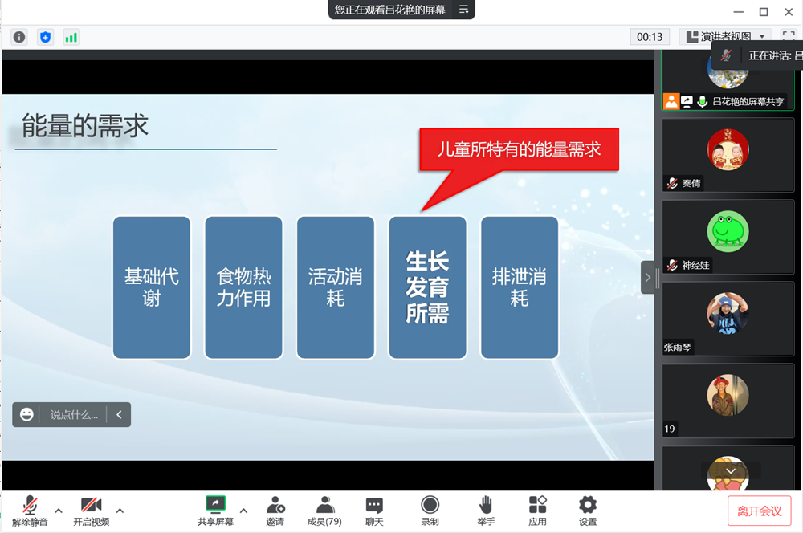The width and height of the screenshot is (803, 533).
Task: Raise hand using 举手 icon
Action: click(486, 511)
